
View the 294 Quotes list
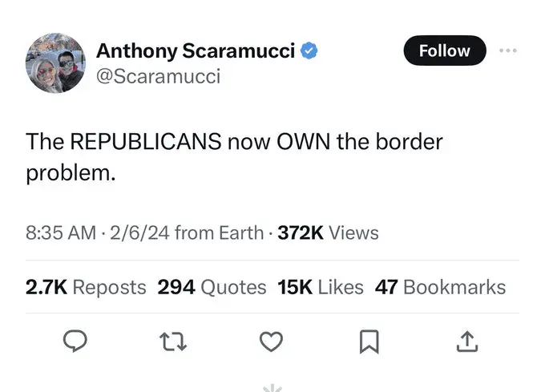tap(212, 287)
